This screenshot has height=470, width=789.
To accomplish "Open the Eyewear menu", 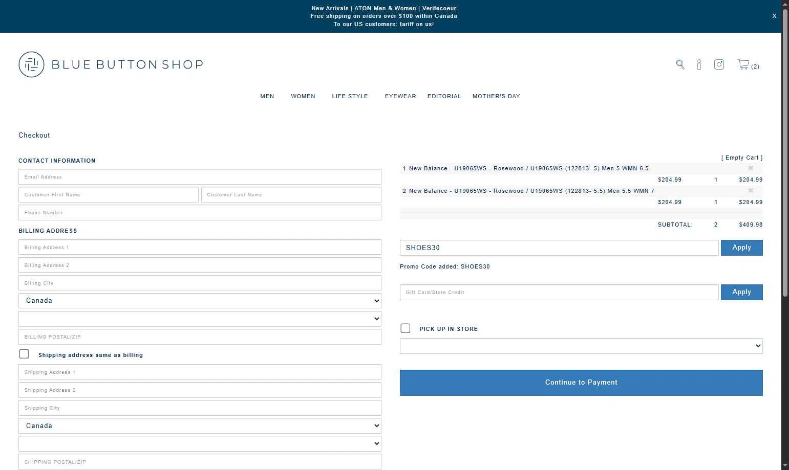I will tap(400, 96).
